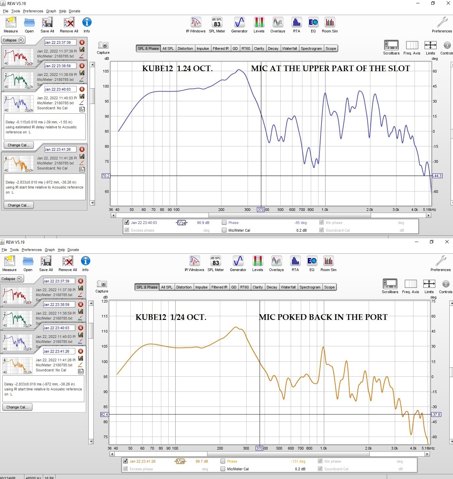Image resolution: width=453 pixels, height=479 pixels.
Task: Click down arrow of upper measurement list scrollbar
Action: [92, 203]
